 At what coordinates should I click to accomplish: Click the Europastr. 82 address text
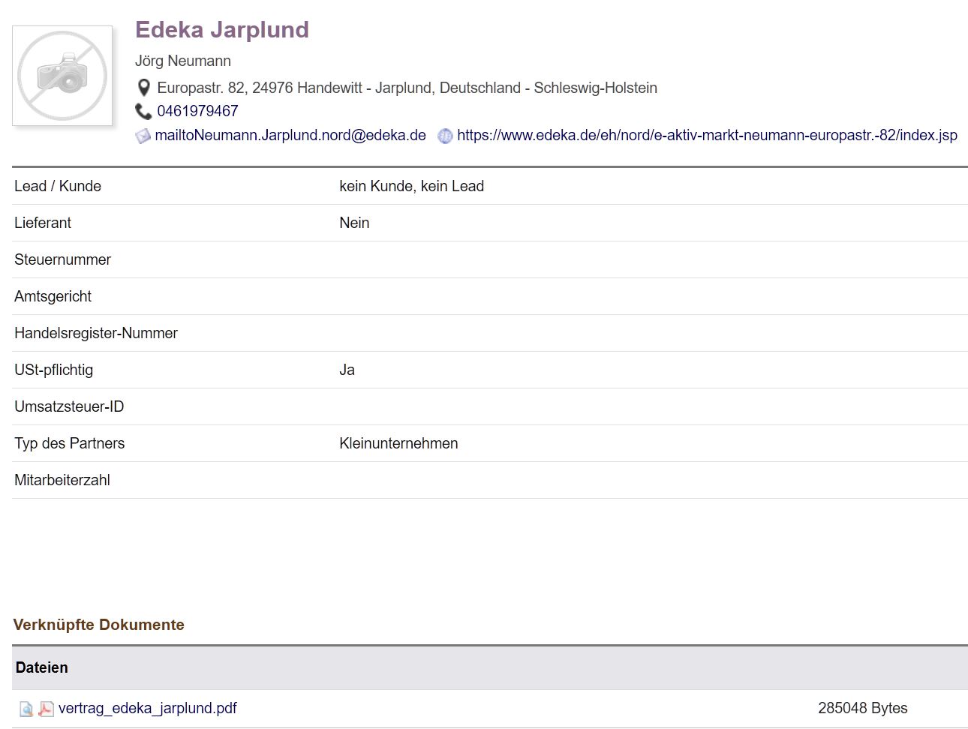tap(407, 88)
